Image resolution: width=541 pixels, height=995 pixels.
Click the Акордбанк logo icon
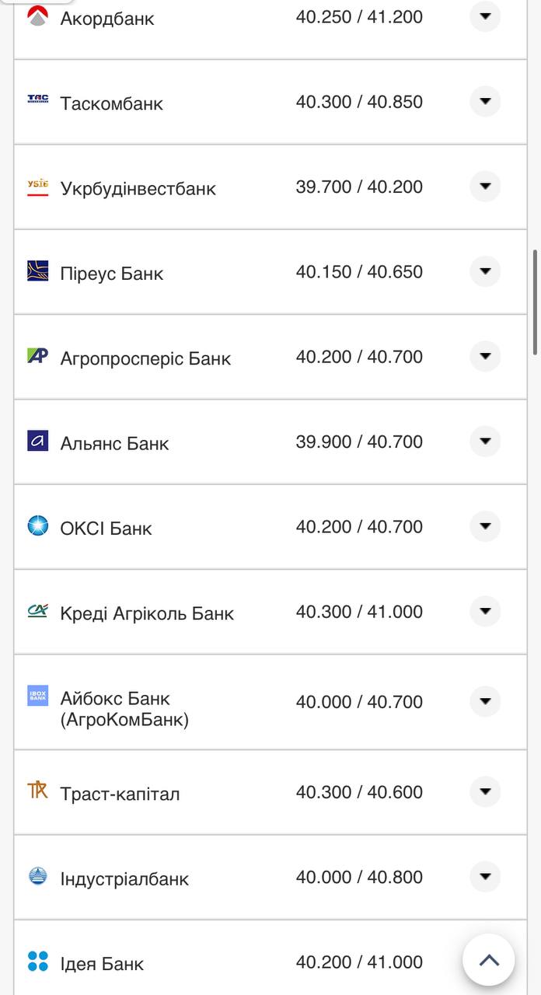37,16
